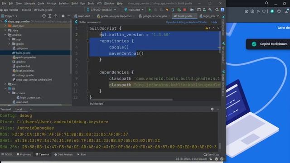Click Hide link in Flutter commands bar
The width and height of the screenshot is (290, 163).
tap(214, 22)
